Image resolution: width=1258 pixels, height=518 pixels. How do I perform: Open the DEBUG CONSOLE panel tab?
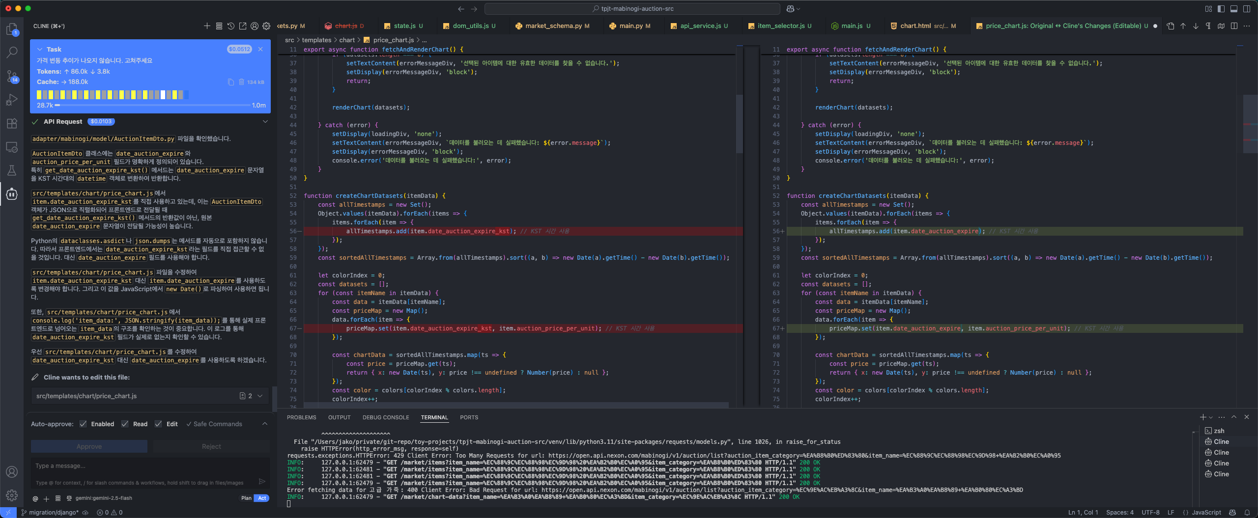pyautogui.click(x=386, y=417)
